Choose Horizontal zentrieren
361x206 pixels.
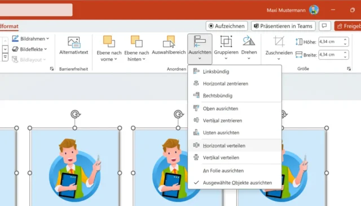(x=235, y=84)
